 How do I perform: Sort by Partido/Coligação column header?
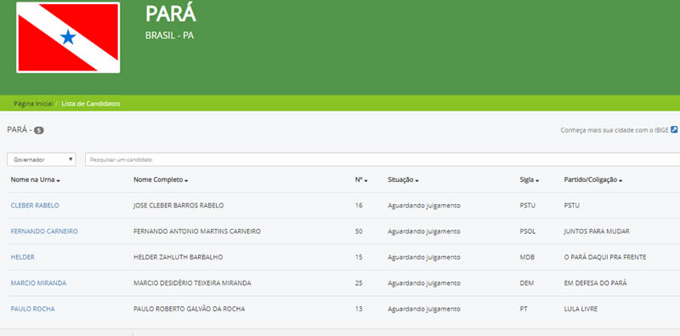(x=592, y=179)
